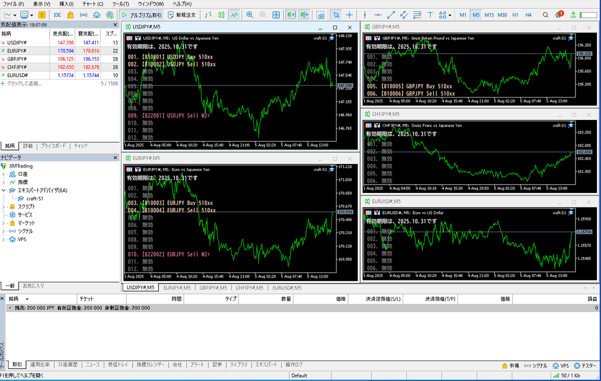601x381 pixels.
Task: Draw a horizontal line on the chart
Action: pos(378,15)
